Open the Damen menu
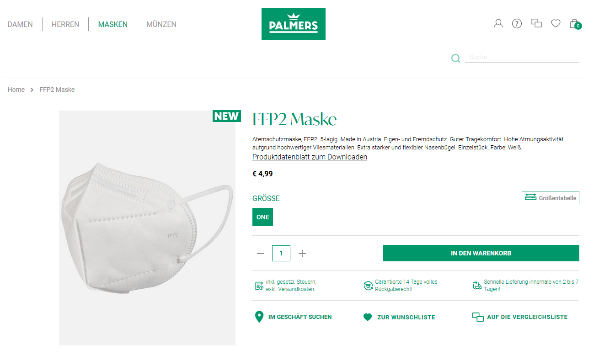 20,24
